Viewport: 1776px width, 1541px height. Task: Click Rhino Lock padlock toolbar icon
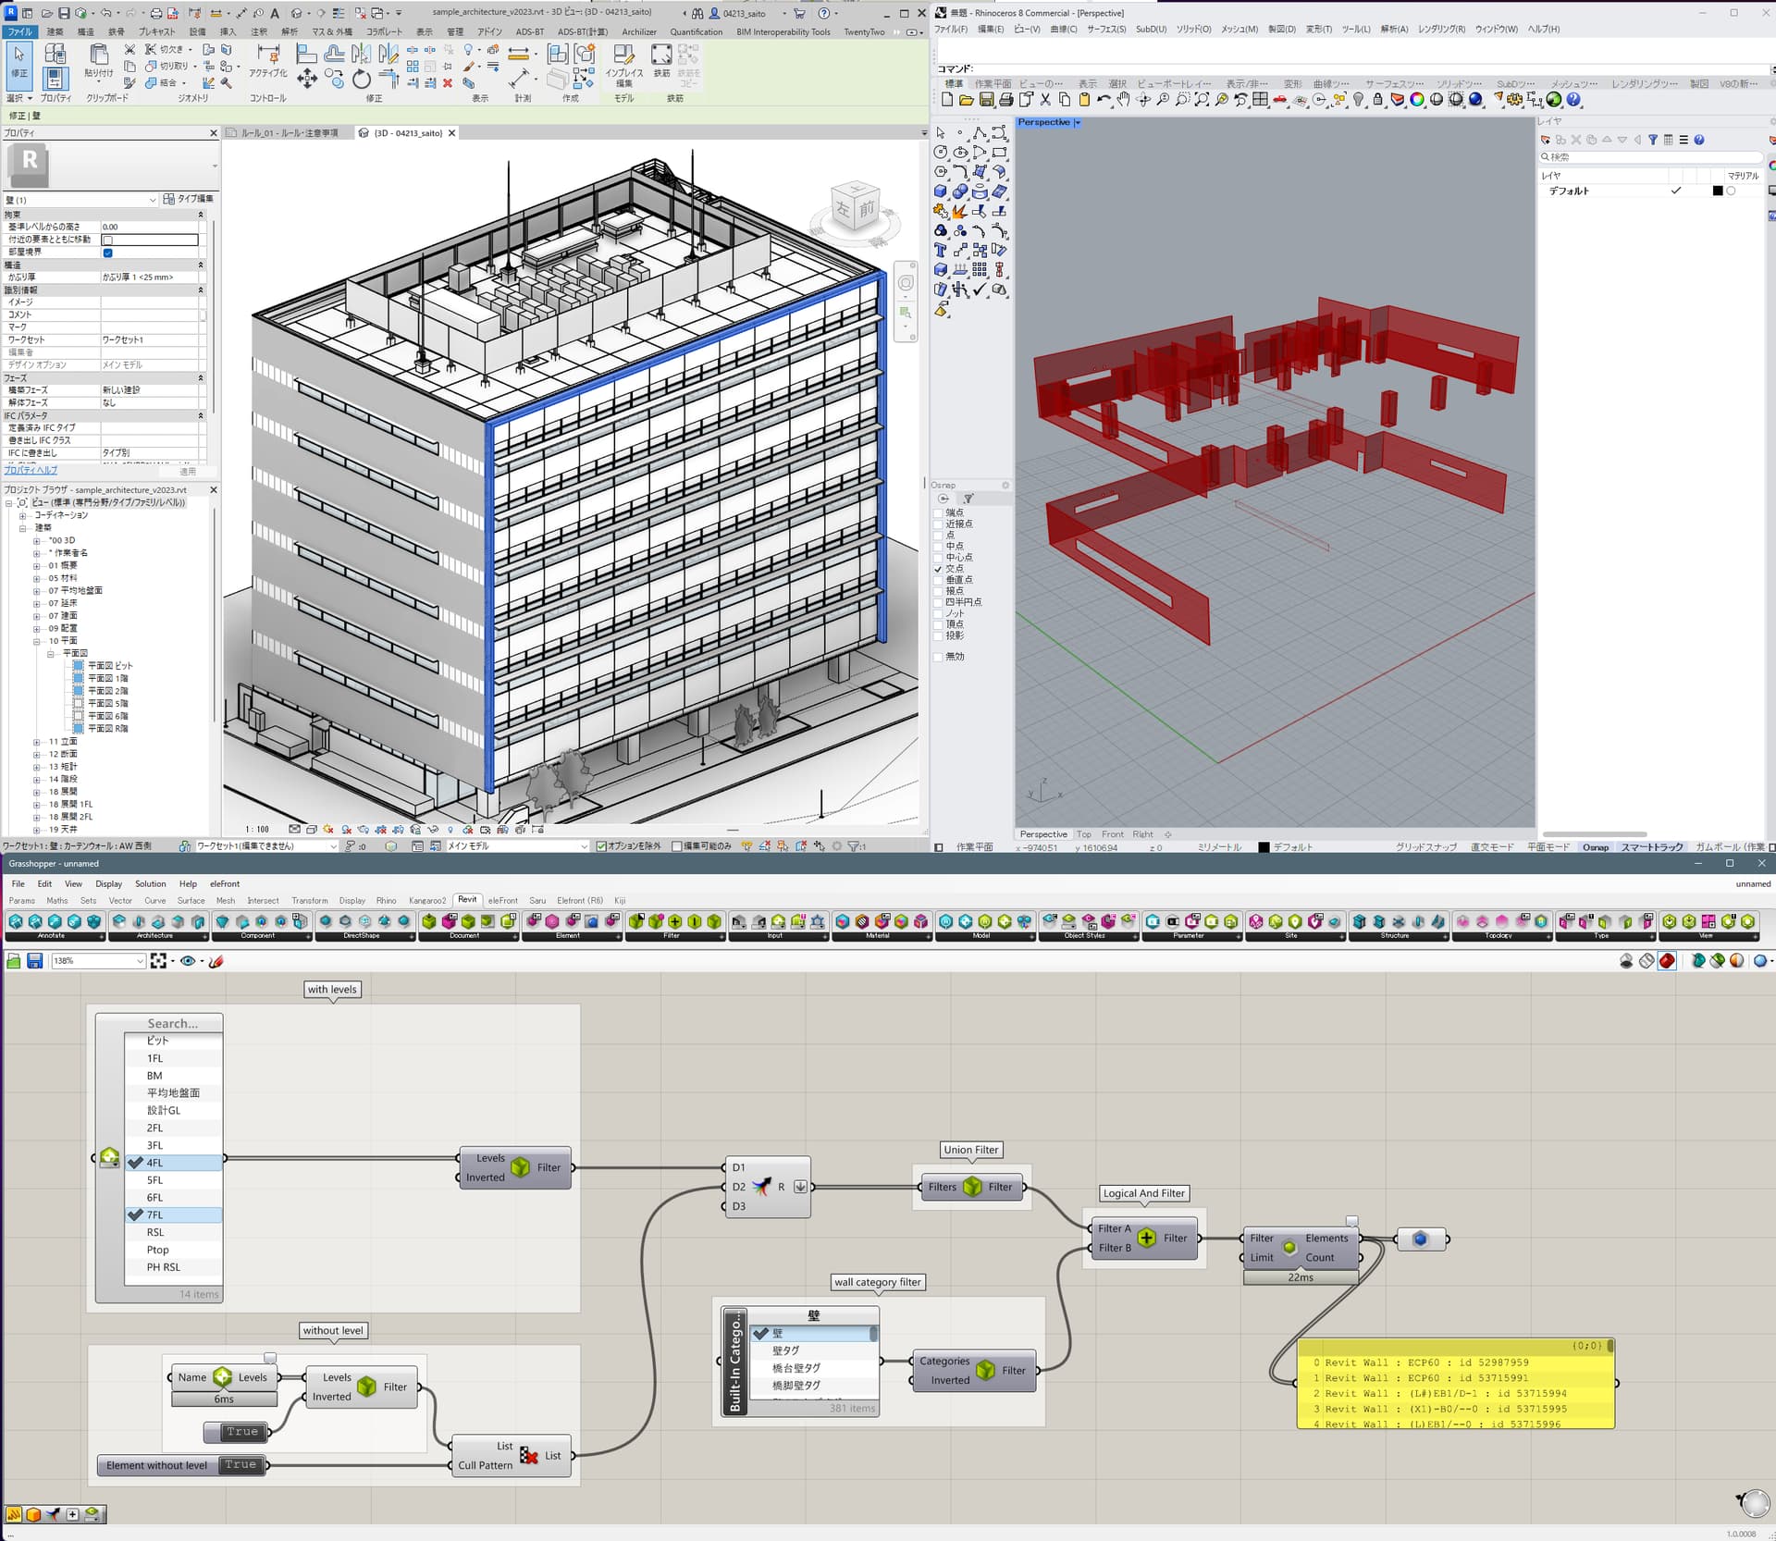(x=1377, y=100)
